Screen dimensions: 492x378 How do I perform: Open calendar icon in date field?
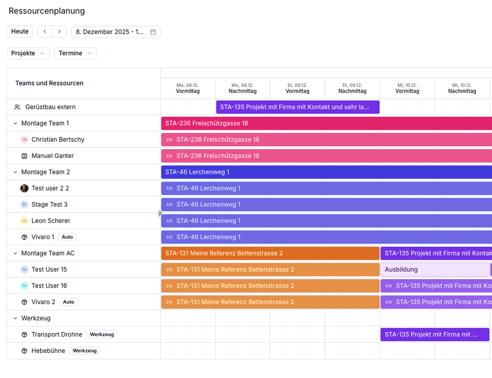(x=153, y=32)
